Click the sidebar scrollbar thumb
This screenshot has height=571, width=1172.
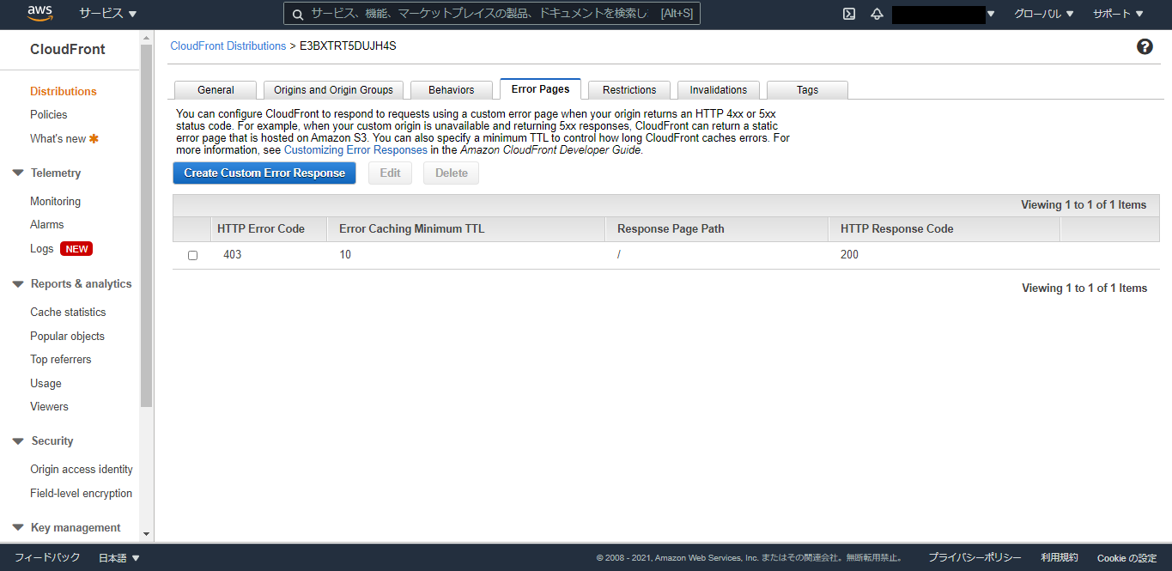146,226
